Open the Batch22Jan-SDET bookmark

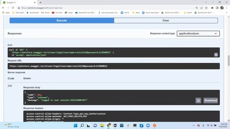click(x=204, y=13)
